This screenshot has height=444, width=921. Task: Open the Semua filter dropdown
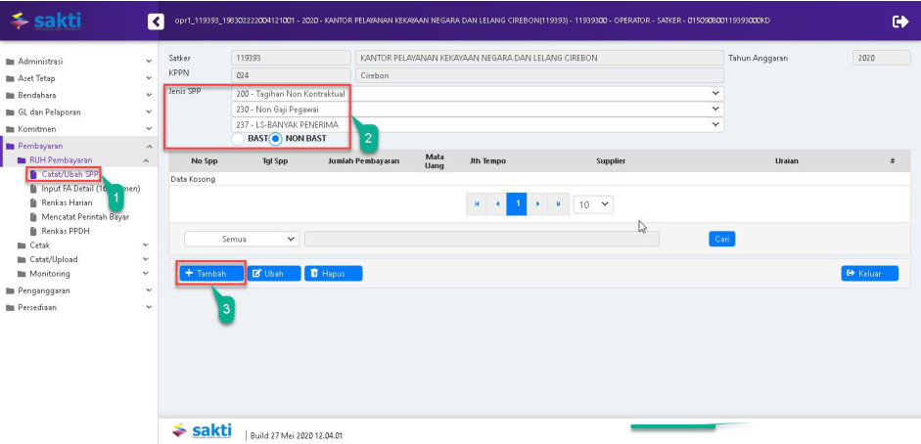pos(242,239)
